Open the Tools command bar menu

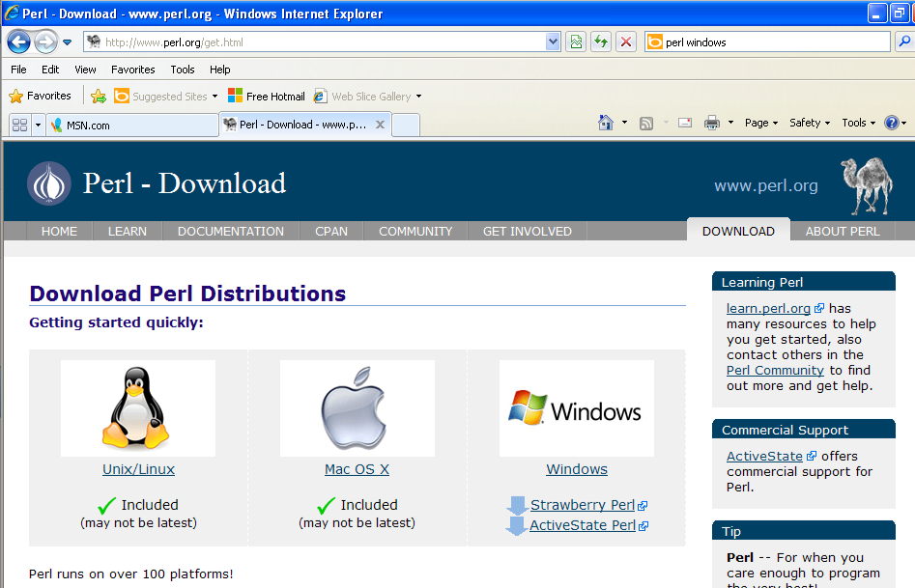[x=858, y=123]
